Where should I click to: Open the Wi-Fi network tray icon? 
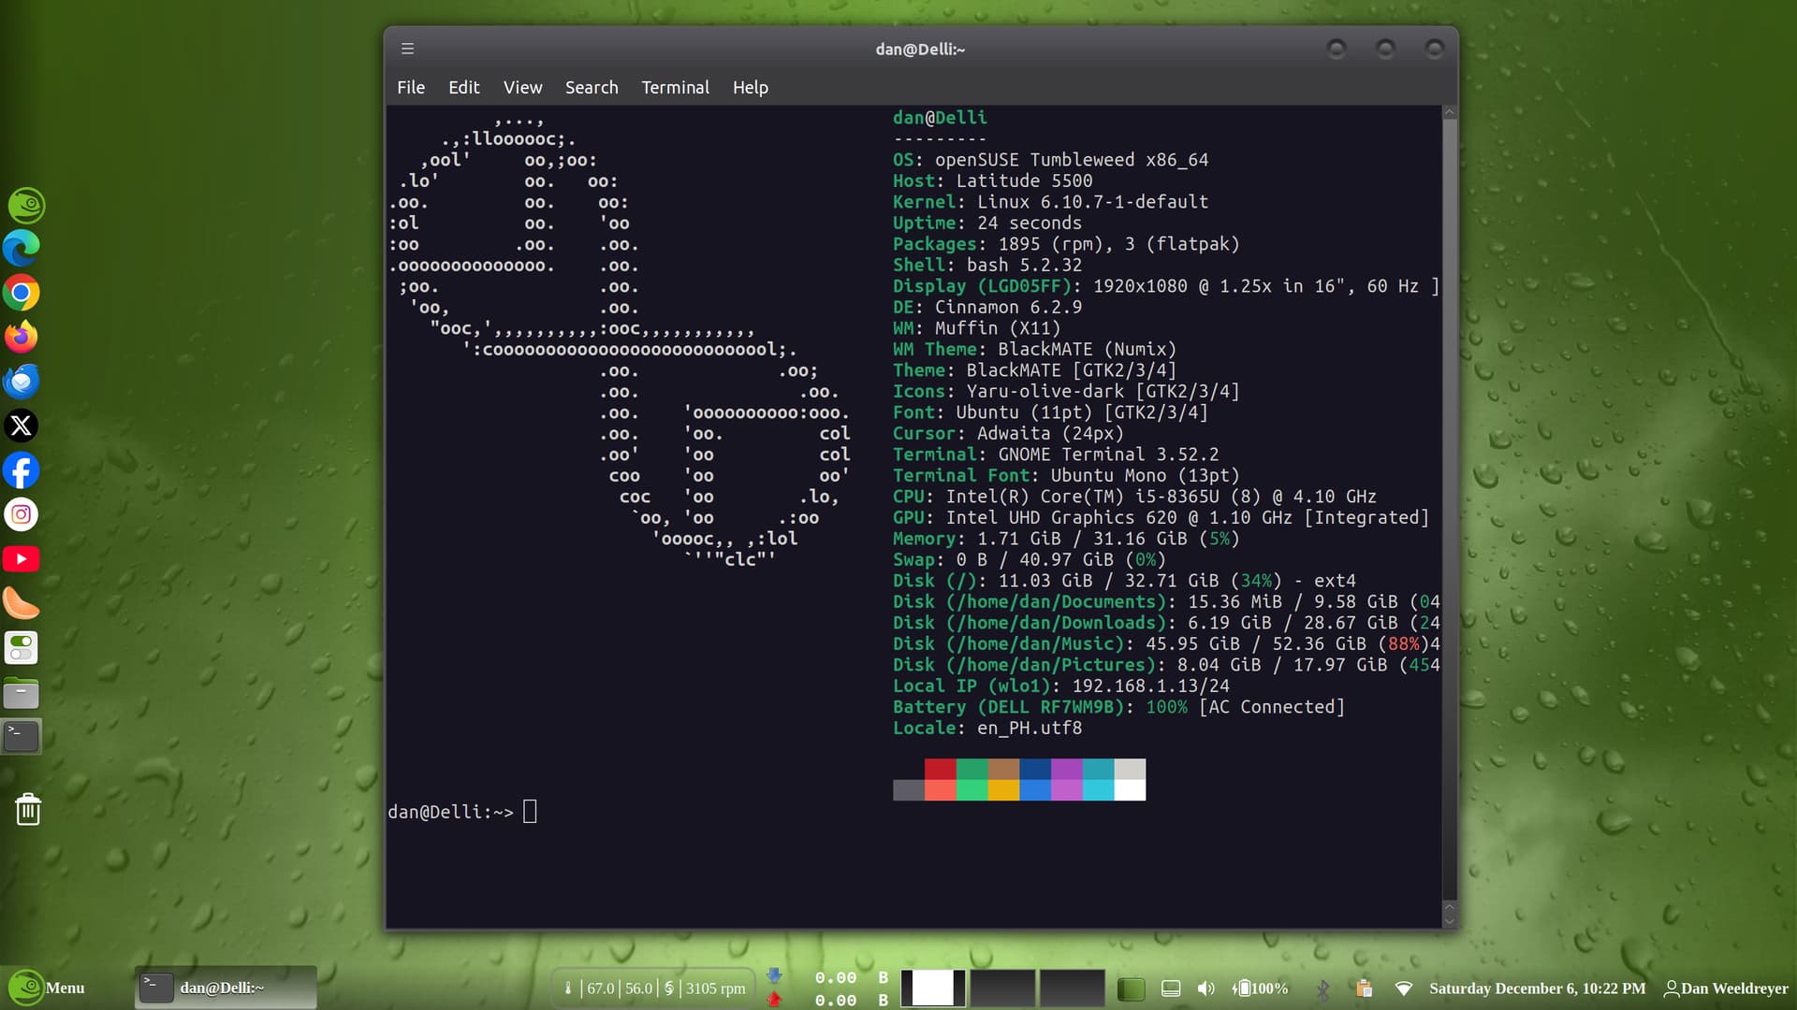tap(1403, 988)
